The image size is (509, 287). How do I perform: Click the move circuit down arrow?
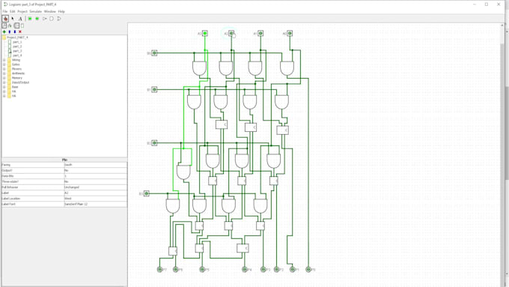click(15, 31)
